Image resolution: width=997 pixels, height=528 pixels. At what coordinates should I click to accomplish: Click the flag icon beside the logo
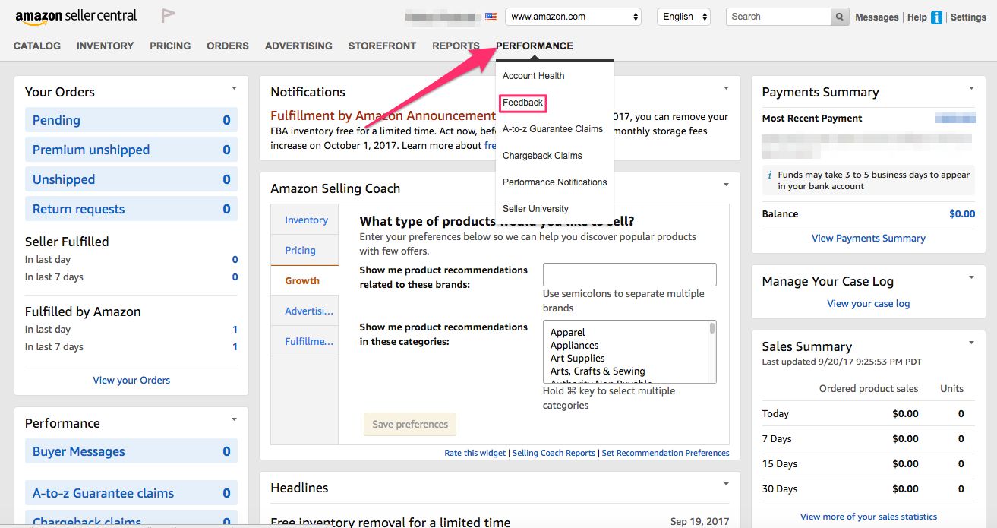pyautogui.click(x=168, y=16)
